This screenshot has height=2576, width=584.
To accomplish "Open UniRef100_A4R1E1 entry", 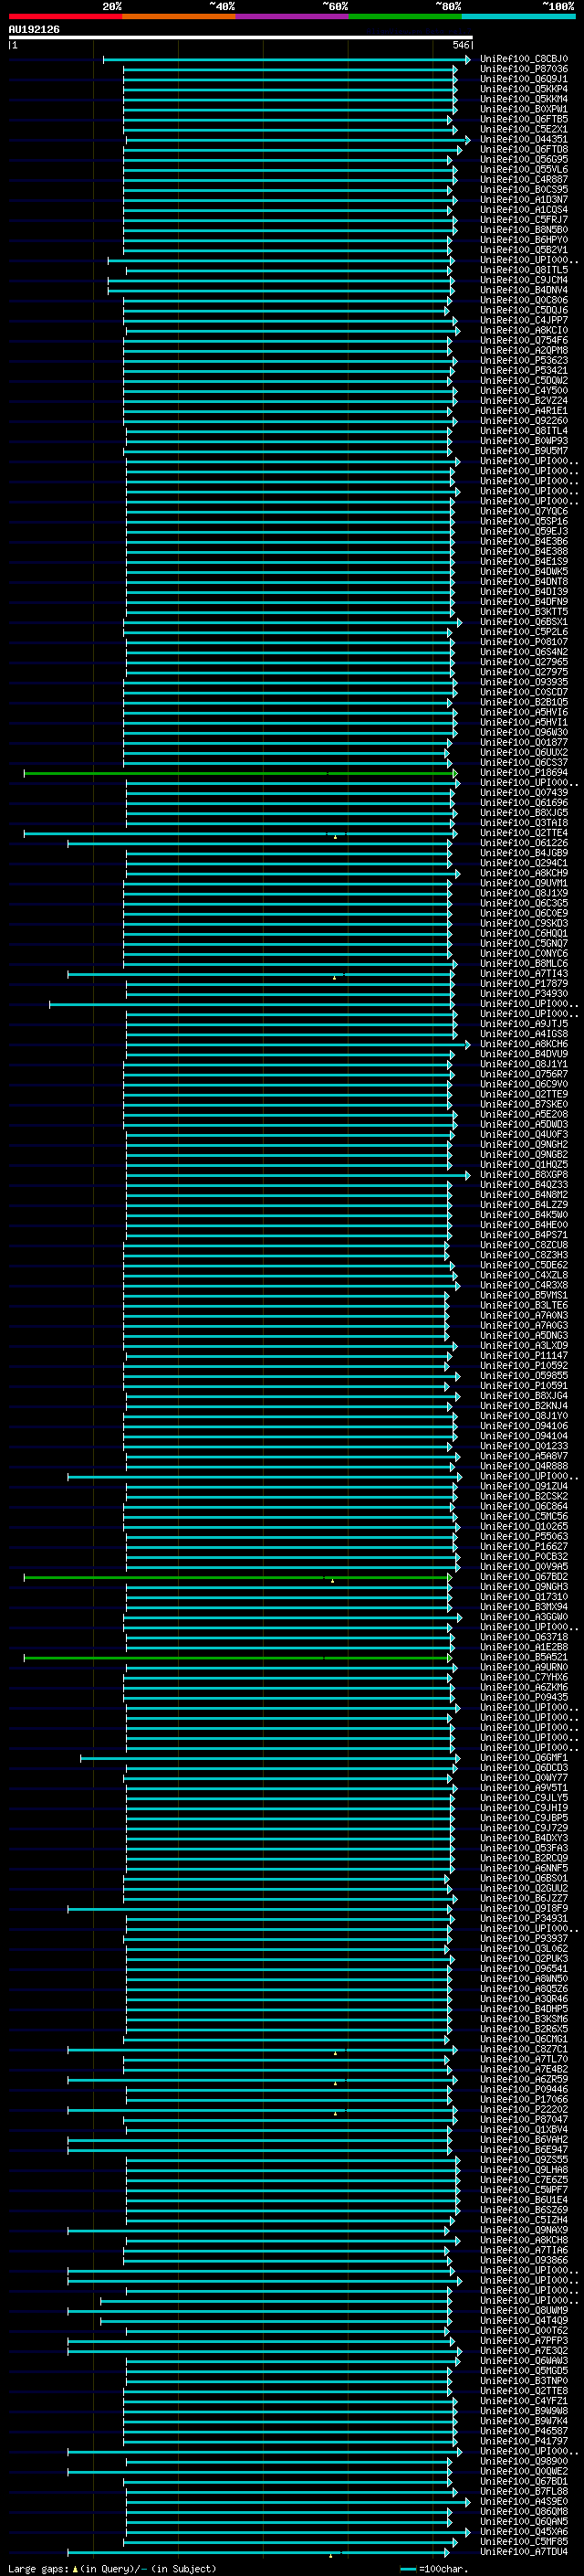I will click(523, 411).
